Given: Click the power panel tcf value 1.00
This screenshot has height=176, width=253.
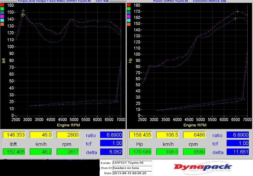Looking at the screenshot, I should coord(238,144).
